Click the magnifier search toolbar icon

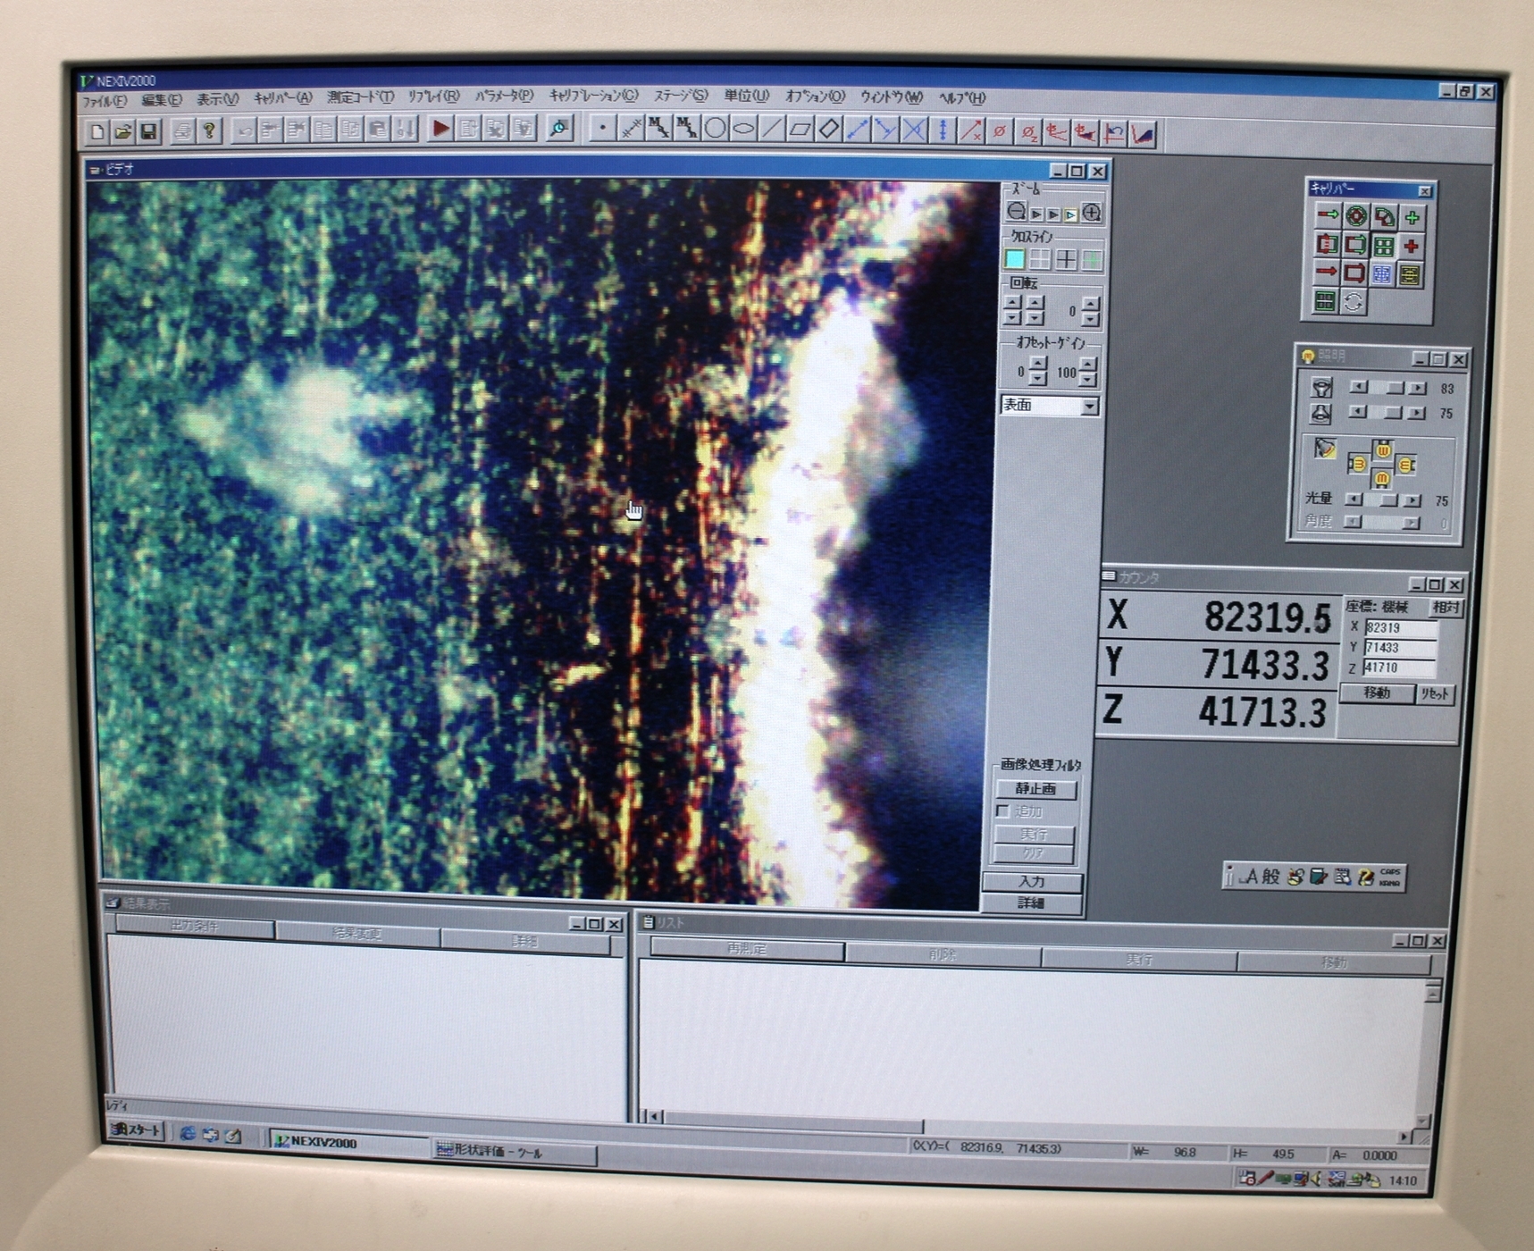point(559,129)
